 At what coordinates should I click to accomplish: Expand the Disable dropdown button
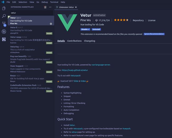point(85,29)
